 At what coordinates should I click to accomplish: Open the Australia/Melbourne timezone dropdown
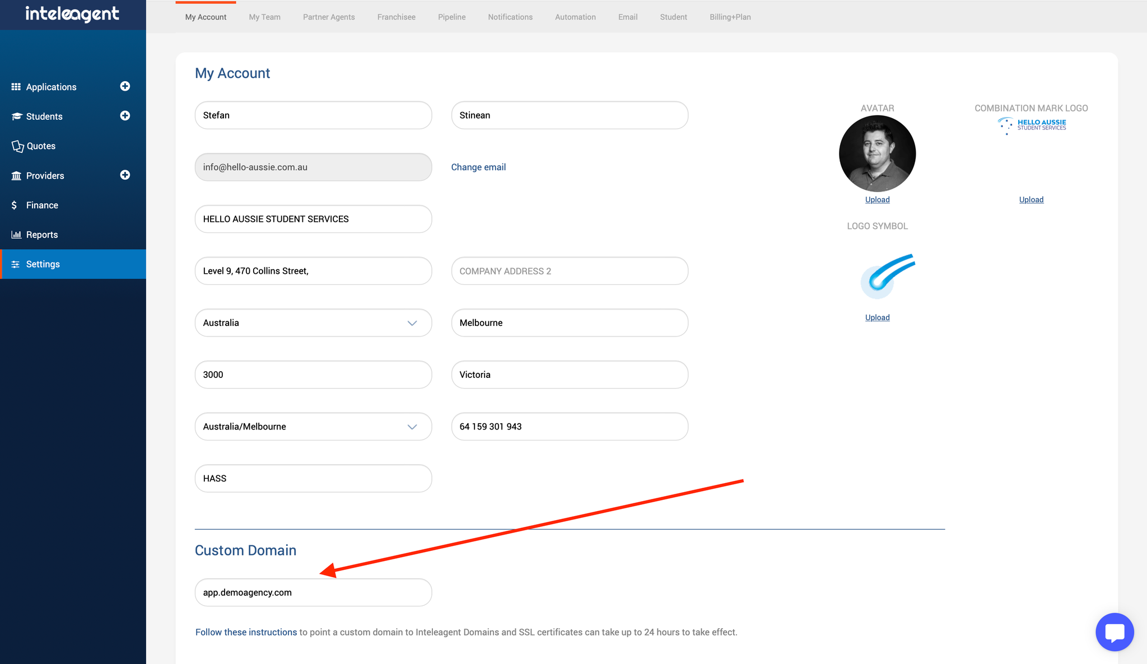412,427
